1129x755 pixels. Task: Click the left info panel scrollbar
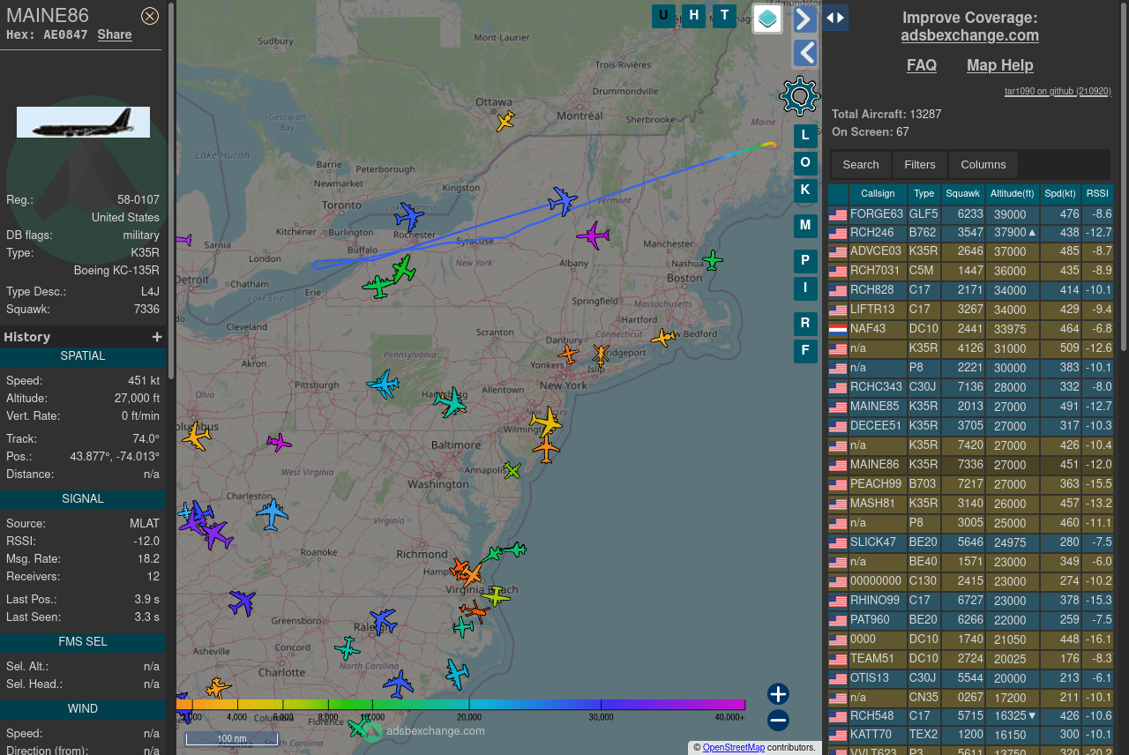(x=171, y=190)
